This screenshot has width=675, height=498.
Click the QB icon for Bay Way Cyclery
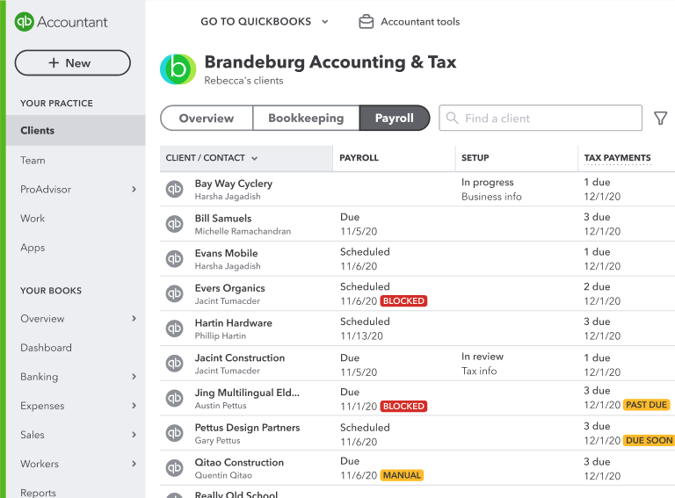click(x=174, y=189)
